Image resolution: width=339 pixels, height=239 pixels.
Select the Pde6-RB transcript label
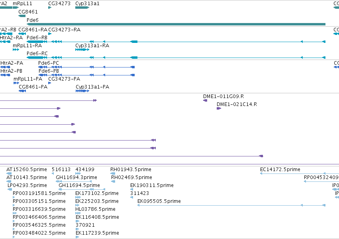click(37, 38)
